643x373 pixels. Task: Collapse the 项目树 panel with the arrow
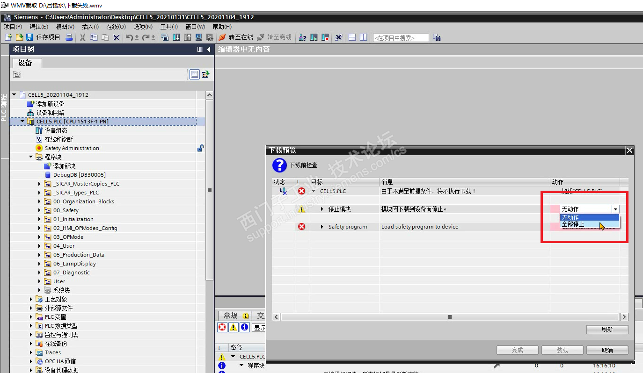pos(208,49)
